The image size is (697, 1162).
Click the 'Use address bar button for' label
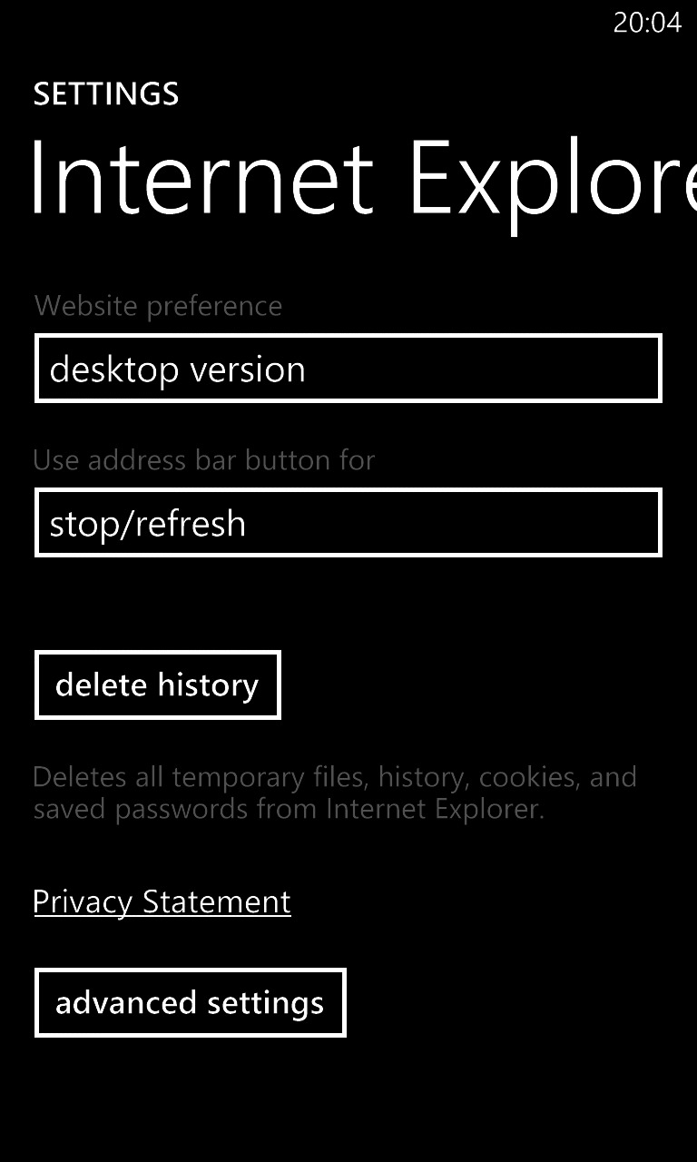[x=203, y=460]
